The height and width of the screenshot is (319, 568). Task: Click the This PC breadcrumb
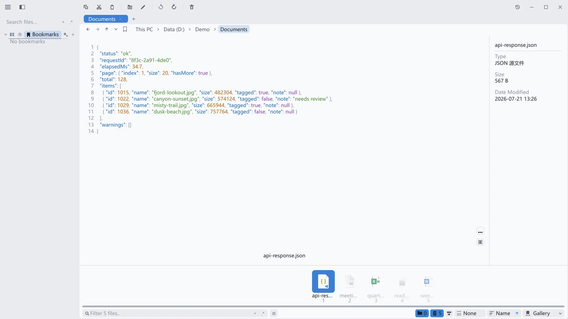click(144, 29)
